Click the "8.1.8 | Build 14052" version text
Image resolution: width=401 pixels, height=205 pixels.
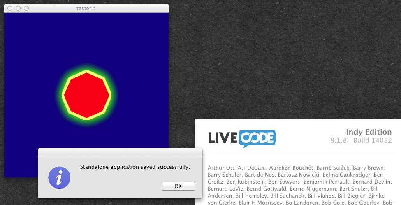[x=361, y=141]
